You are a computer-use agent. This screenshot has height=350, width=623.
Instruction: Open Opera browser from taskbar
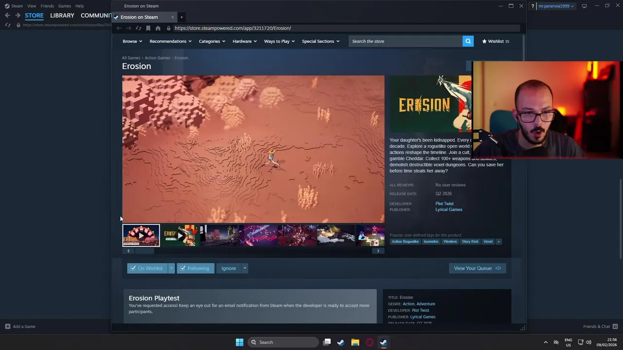tap(369, 342)
